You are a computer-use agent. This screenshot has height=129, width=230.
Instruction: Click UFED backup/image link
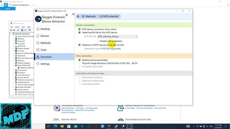68,108
